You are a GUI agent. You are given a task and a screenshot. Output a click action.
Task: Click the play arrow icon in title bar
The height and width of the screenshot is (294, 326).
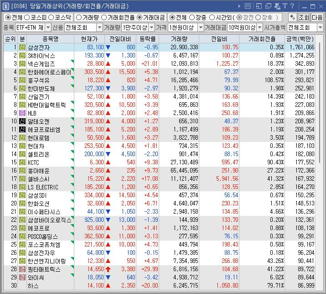tap(239, 6)
